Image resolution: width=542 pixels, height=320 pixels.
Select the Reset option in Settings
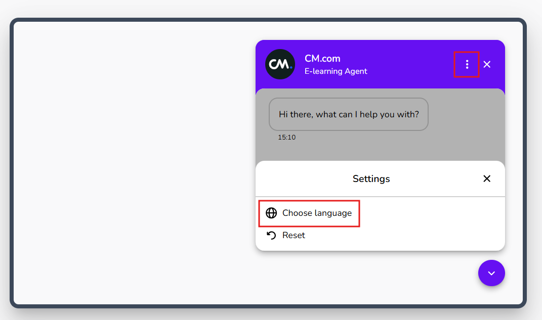tap(294, 235)
